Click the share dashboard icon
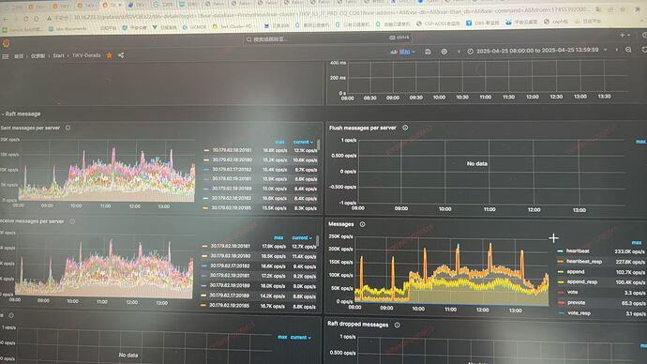Image resolution: width=647 pixels, height=364 pixels. point(121,55)
